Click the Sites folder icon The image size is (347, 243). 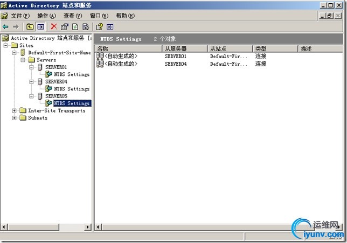[15, 45]
